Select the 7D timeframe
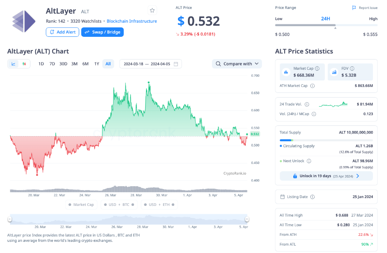 coord(52,64)
